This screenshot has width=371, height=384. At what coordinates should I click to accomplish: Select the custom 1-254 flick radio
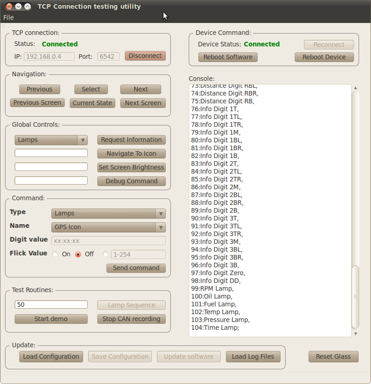[106, 254]
